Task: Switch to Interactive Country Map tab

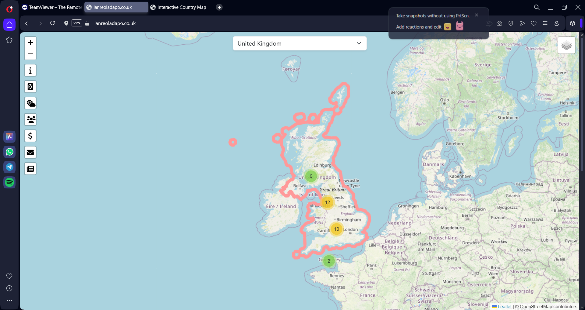Action: click(x=181, y=7)
